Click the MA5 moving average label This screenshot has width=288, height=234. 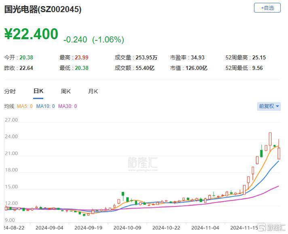(25, 106)
